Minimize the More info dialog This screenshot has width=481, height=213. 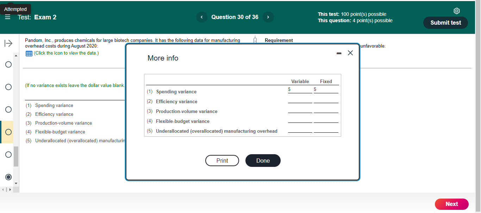coord(339,53)
